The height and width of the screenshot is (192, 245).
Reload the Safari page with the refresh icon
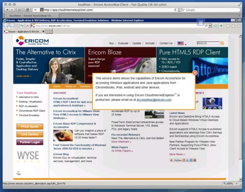[x=175, y=10]
